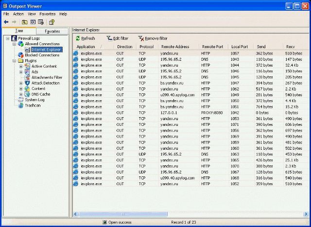The width and height of the screenshot is (311, 227).
Task: Click the Edit filter funnel icon
Action: pos(109,38)
